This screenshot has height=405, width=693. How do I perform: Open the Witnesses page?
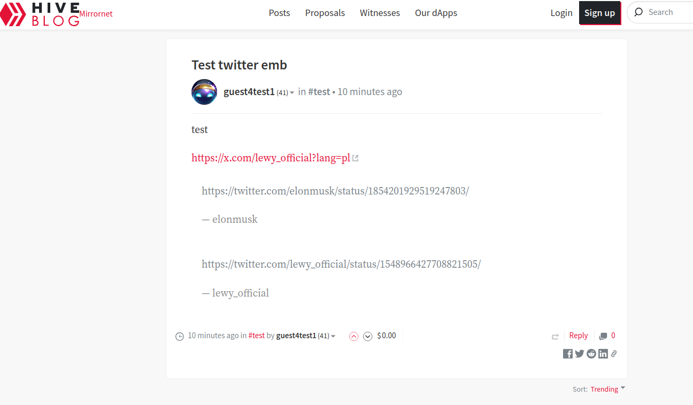(380, 13)
